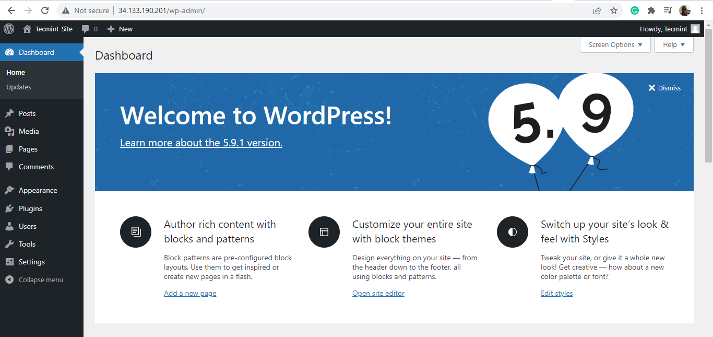The width and height of the screenshot is (713, 337).
Task: Bookmark this page with star icon
Action: click(614, 10)
